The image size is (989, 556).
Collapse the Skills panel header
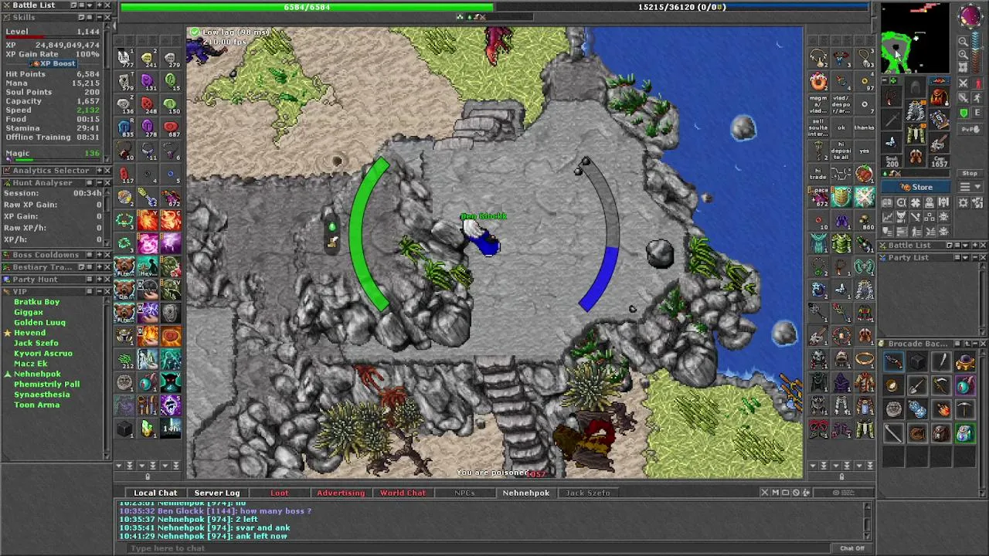tap(99, 17)
